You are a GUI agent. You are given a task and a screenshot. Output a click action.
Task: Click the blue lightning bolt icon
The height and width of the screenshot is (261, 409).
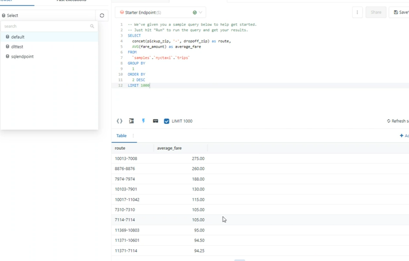coord(143,121)
